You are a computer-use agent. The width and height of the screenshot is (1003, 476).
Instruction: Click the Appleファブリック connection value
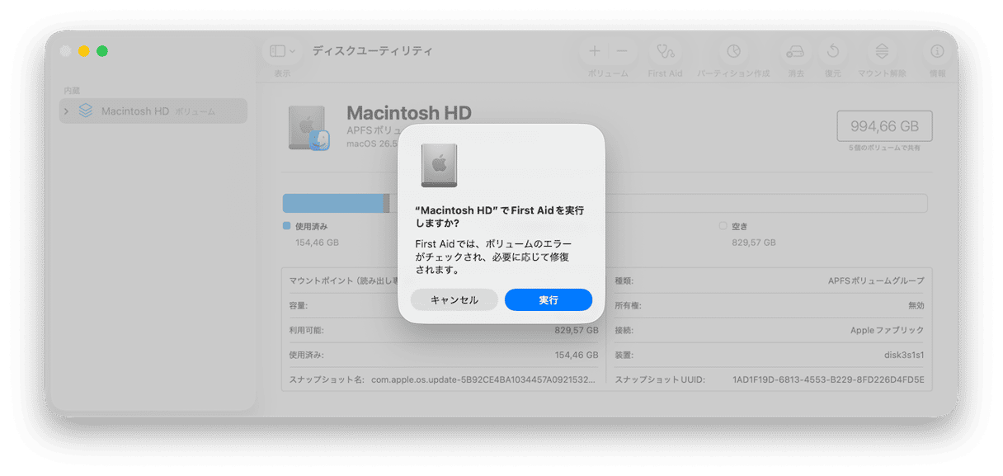[x=887, y=330]
